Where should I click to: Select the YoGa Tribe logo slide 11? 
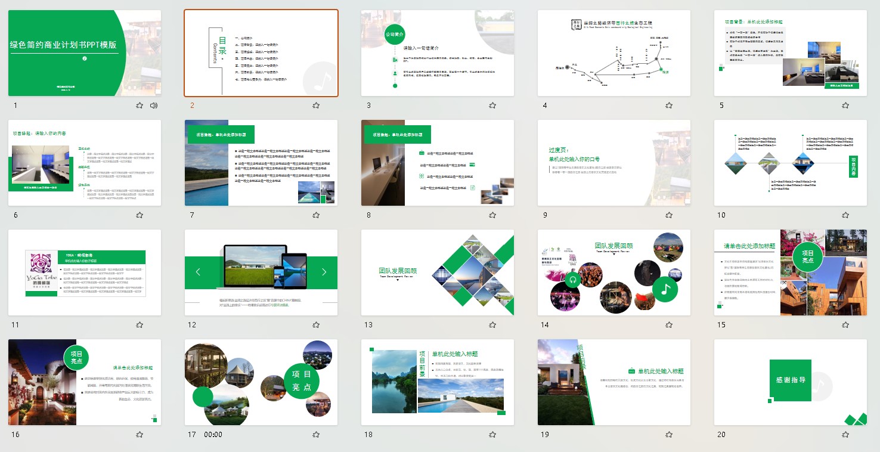coord(85,273)
